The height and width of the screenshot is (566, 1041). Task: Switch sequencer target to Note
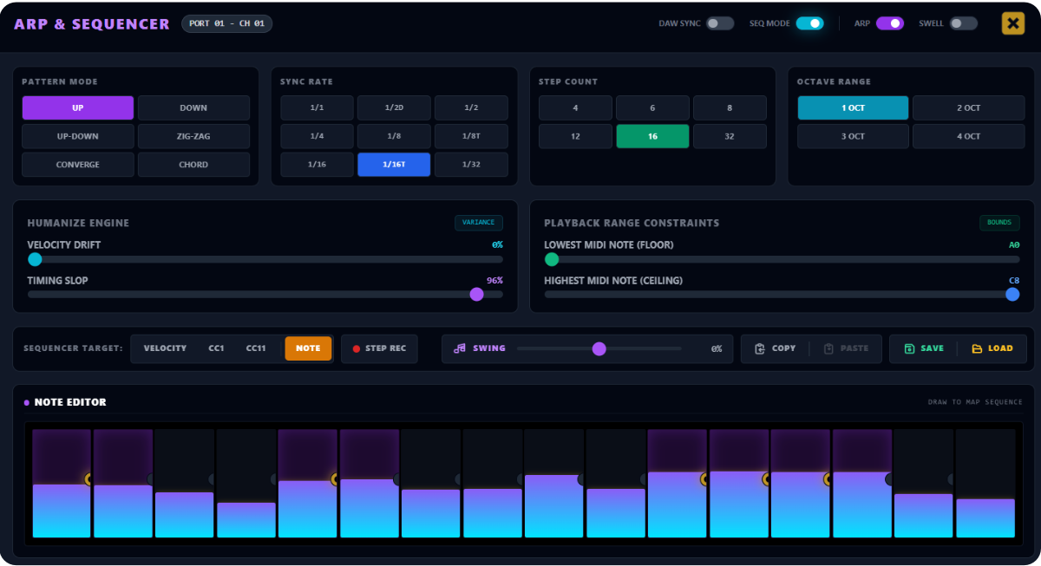pyautogui.click(x=308, y=348)
